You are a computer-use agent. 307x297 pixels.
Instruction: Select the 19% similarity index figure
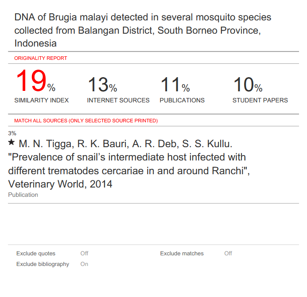click(x=35, y=81)
